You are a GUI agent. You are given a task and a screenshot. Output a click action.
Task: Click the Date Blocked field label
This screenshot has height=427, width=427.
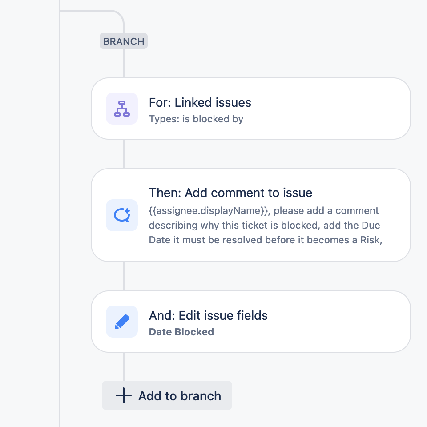point(181,332)
